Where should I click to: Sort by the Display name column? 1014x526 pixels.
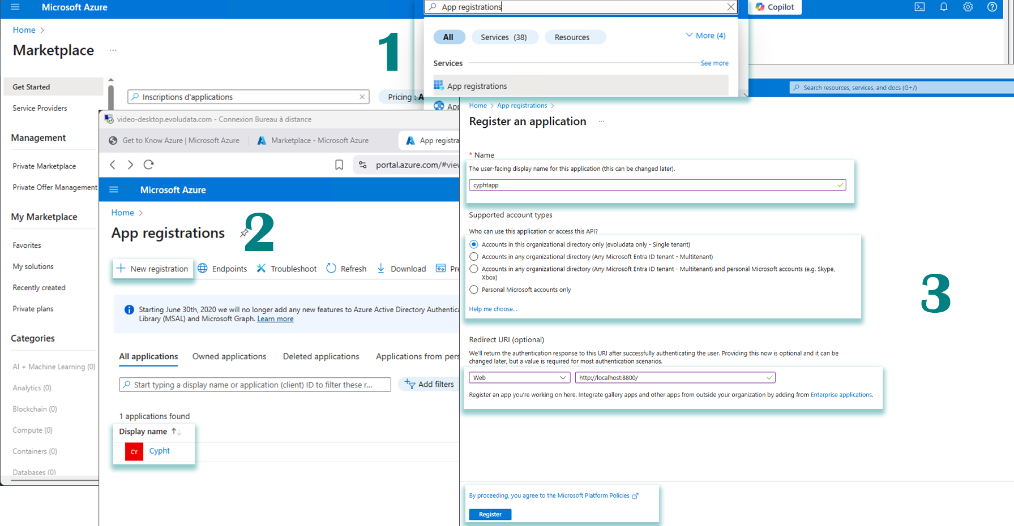tap(149, 432)
